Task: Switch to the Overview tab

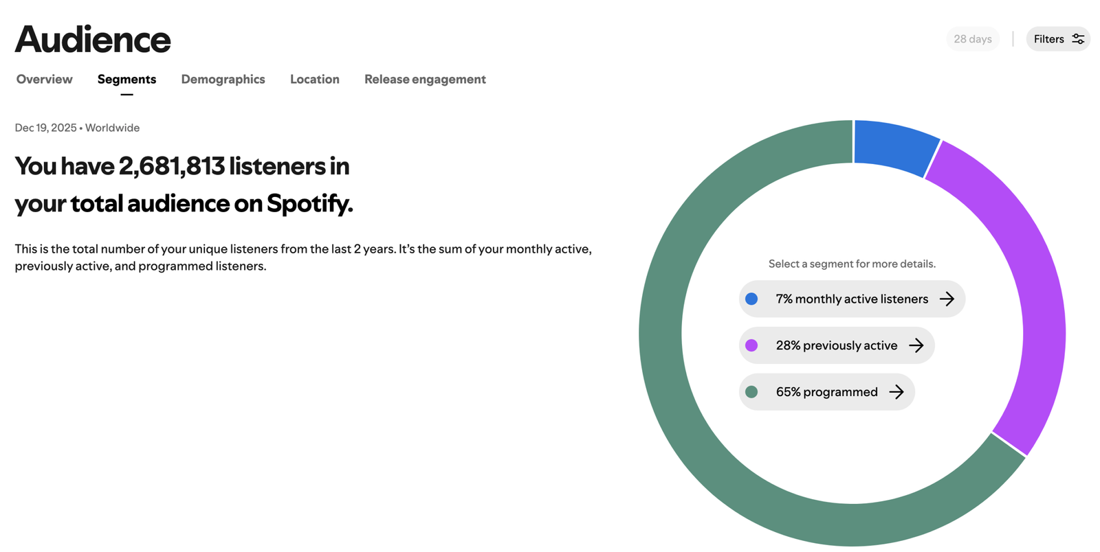Action: click(x=45, y=79)
